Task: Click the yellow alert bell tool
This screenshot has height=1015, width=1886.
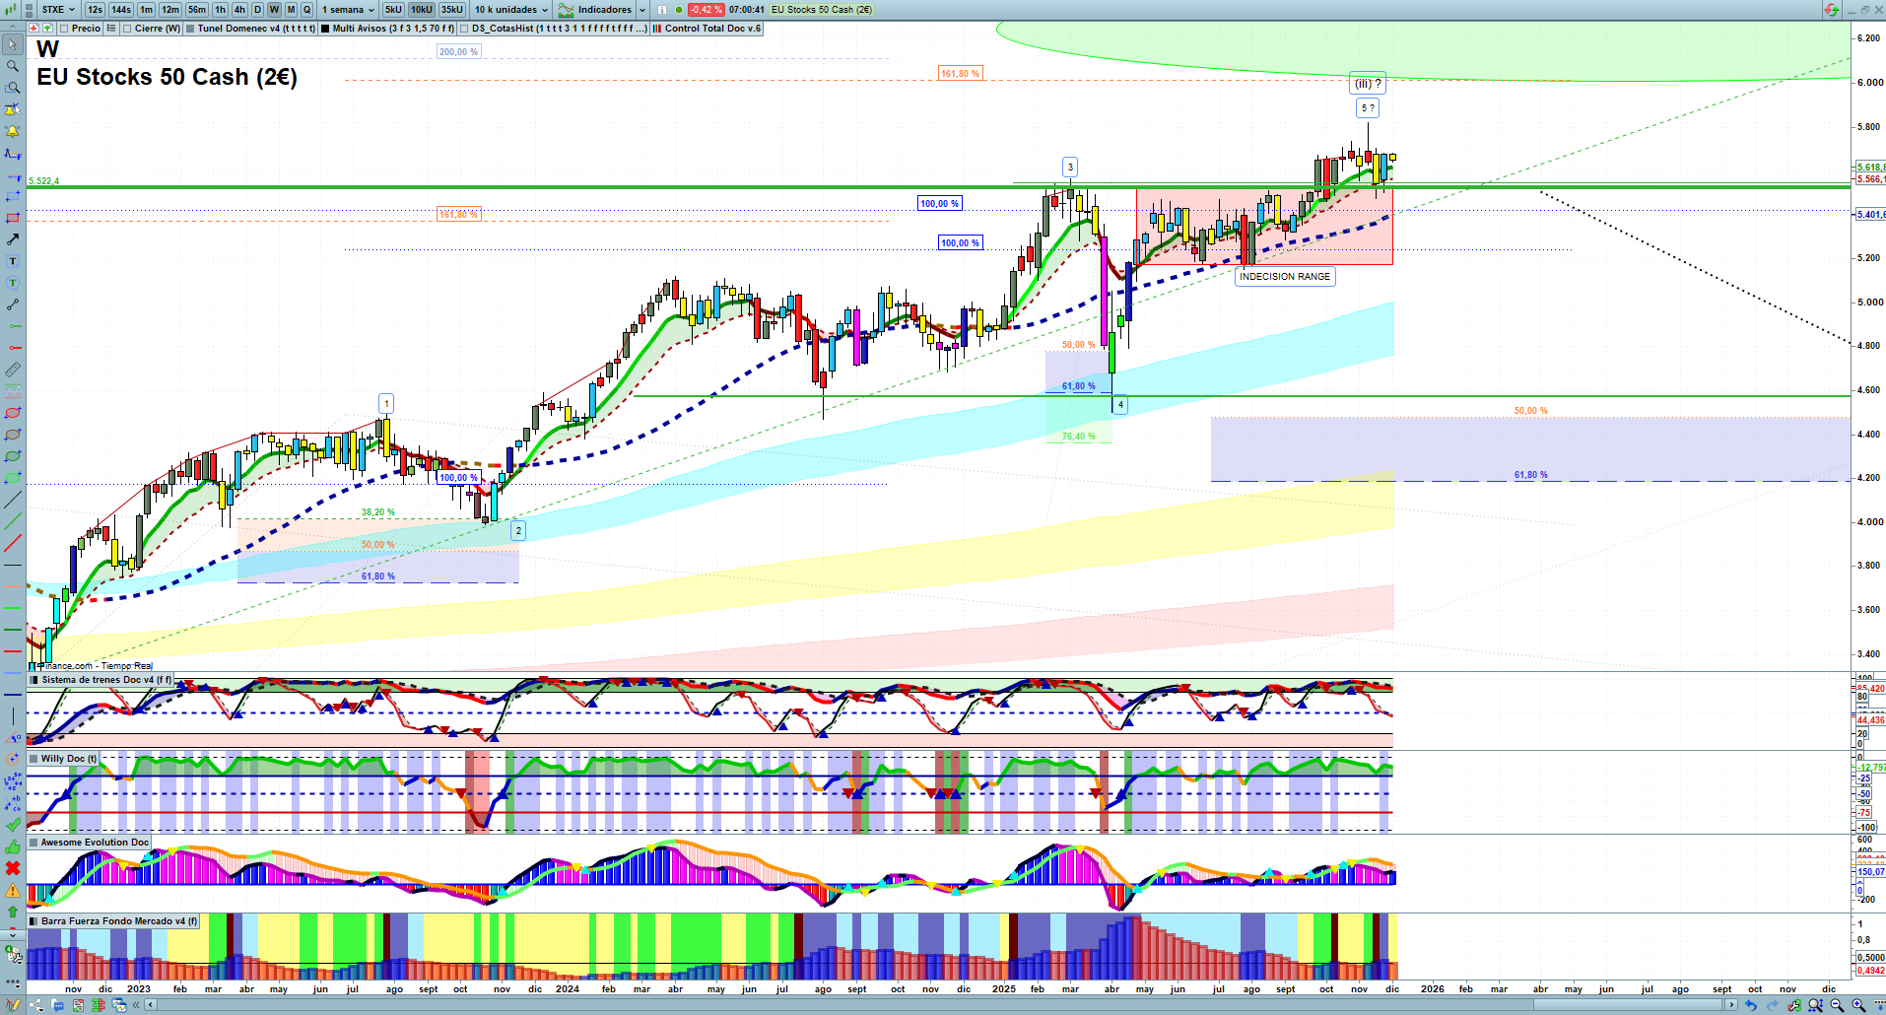Action: tap(13, 131)
